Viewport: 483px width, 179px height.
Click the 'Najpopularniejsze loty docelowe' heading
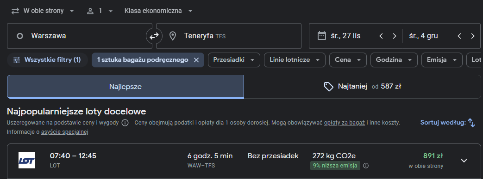tap(76, 111)
